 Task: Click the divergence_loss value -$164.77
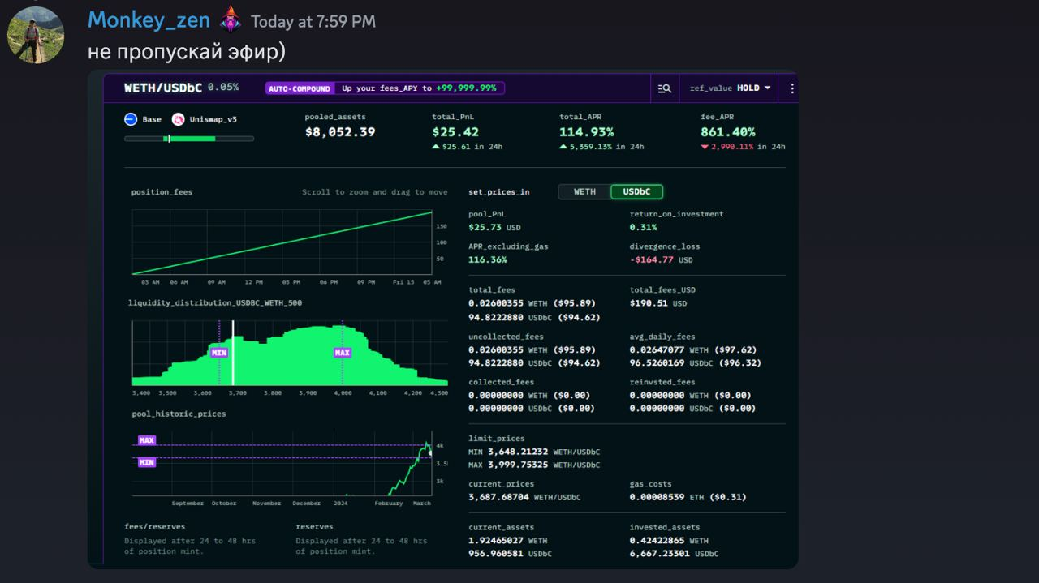[x=652, y=260]
